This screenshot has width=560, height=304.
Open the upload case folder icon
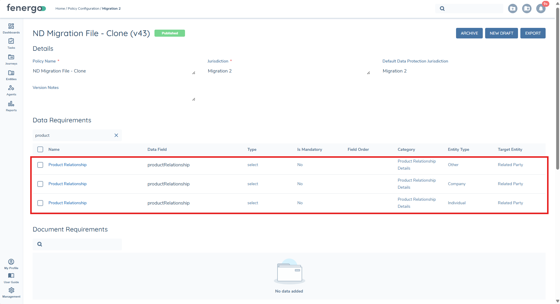(527, 9)
